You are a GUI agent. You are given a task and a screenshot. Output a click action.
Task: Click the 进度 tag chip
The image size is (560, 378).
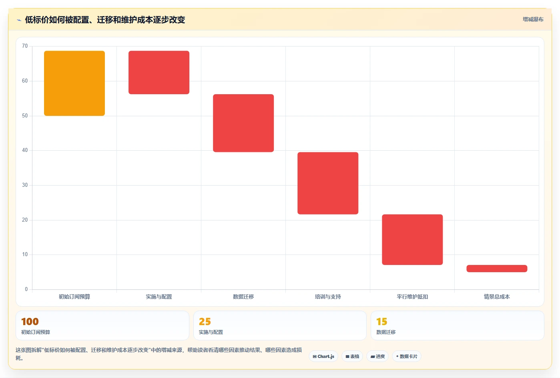tap(377, 356)
